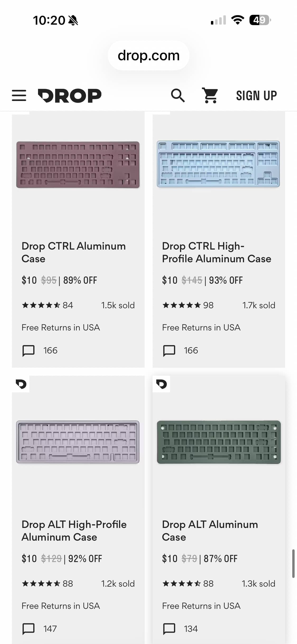Open the hamburger navigation menu

(19, 95)
